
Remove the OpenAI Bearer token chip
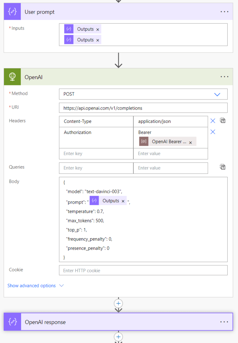coord(191,142)
